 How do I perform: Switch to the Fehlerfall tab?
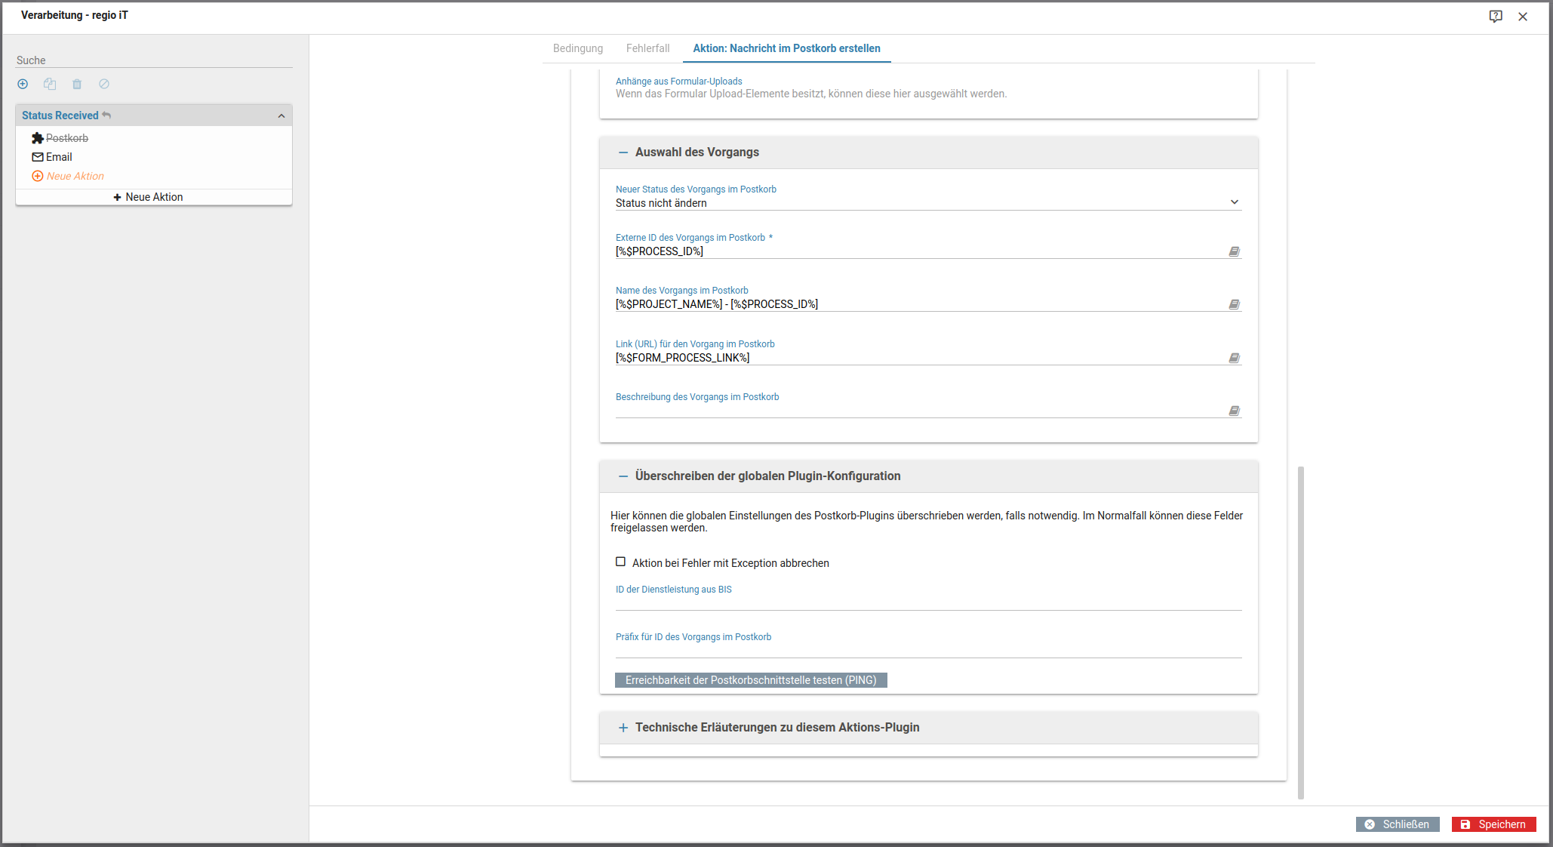647,48
